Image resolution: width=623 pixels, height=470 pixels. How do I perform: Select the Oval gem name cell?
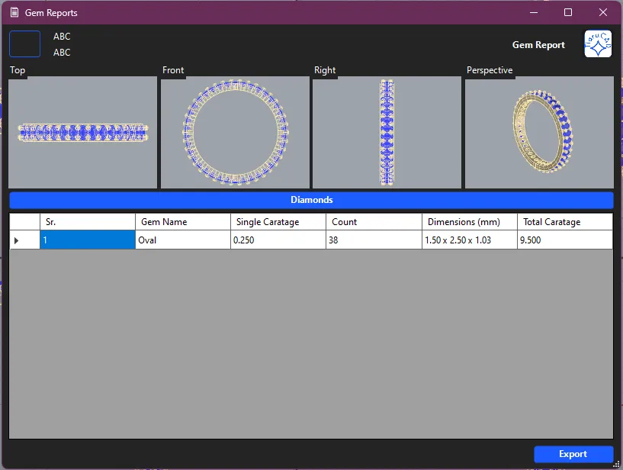[183, 240]
